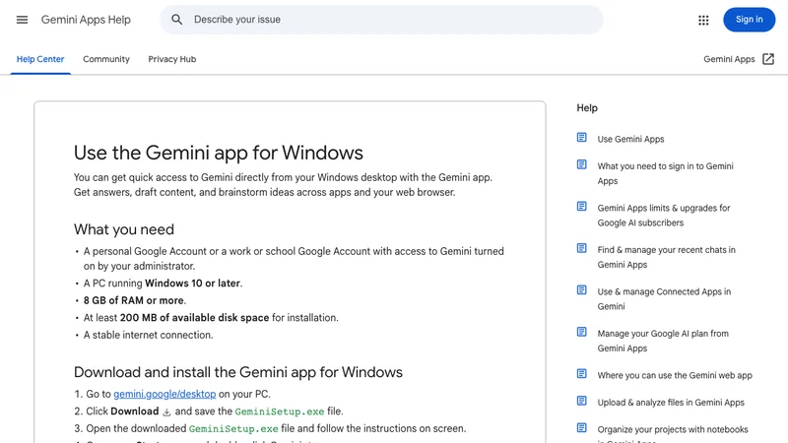Open Use & manage Connected Apps article
This screenshot has width=788, height=443.
tap(664, 299)
